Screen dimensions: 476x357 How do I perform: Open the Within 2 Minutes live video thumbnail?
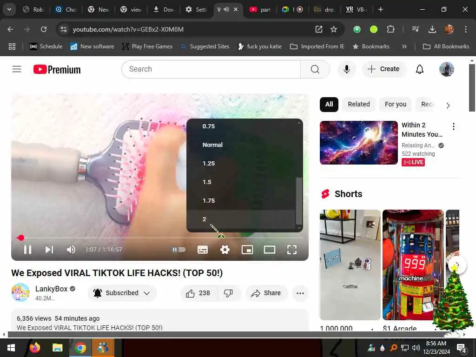point(358,143)
